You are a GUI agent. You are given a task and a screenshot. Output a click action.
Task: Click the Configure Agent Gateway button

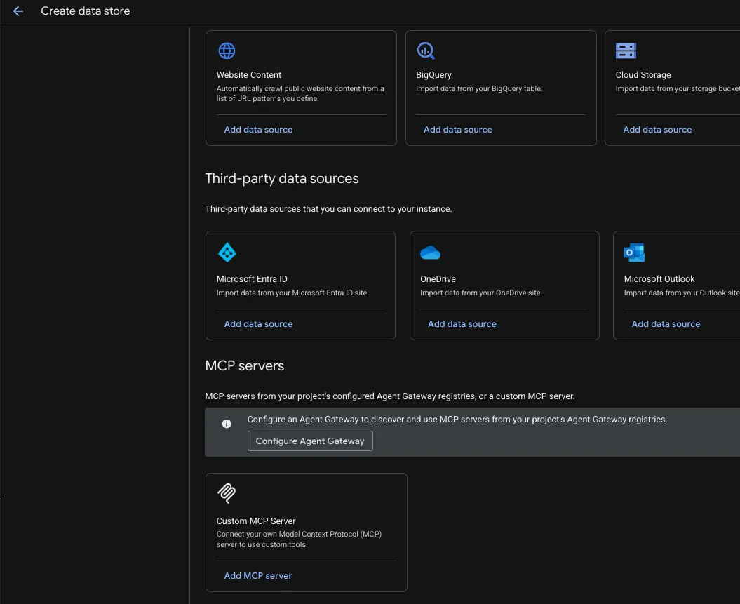(x=310, y=441)
